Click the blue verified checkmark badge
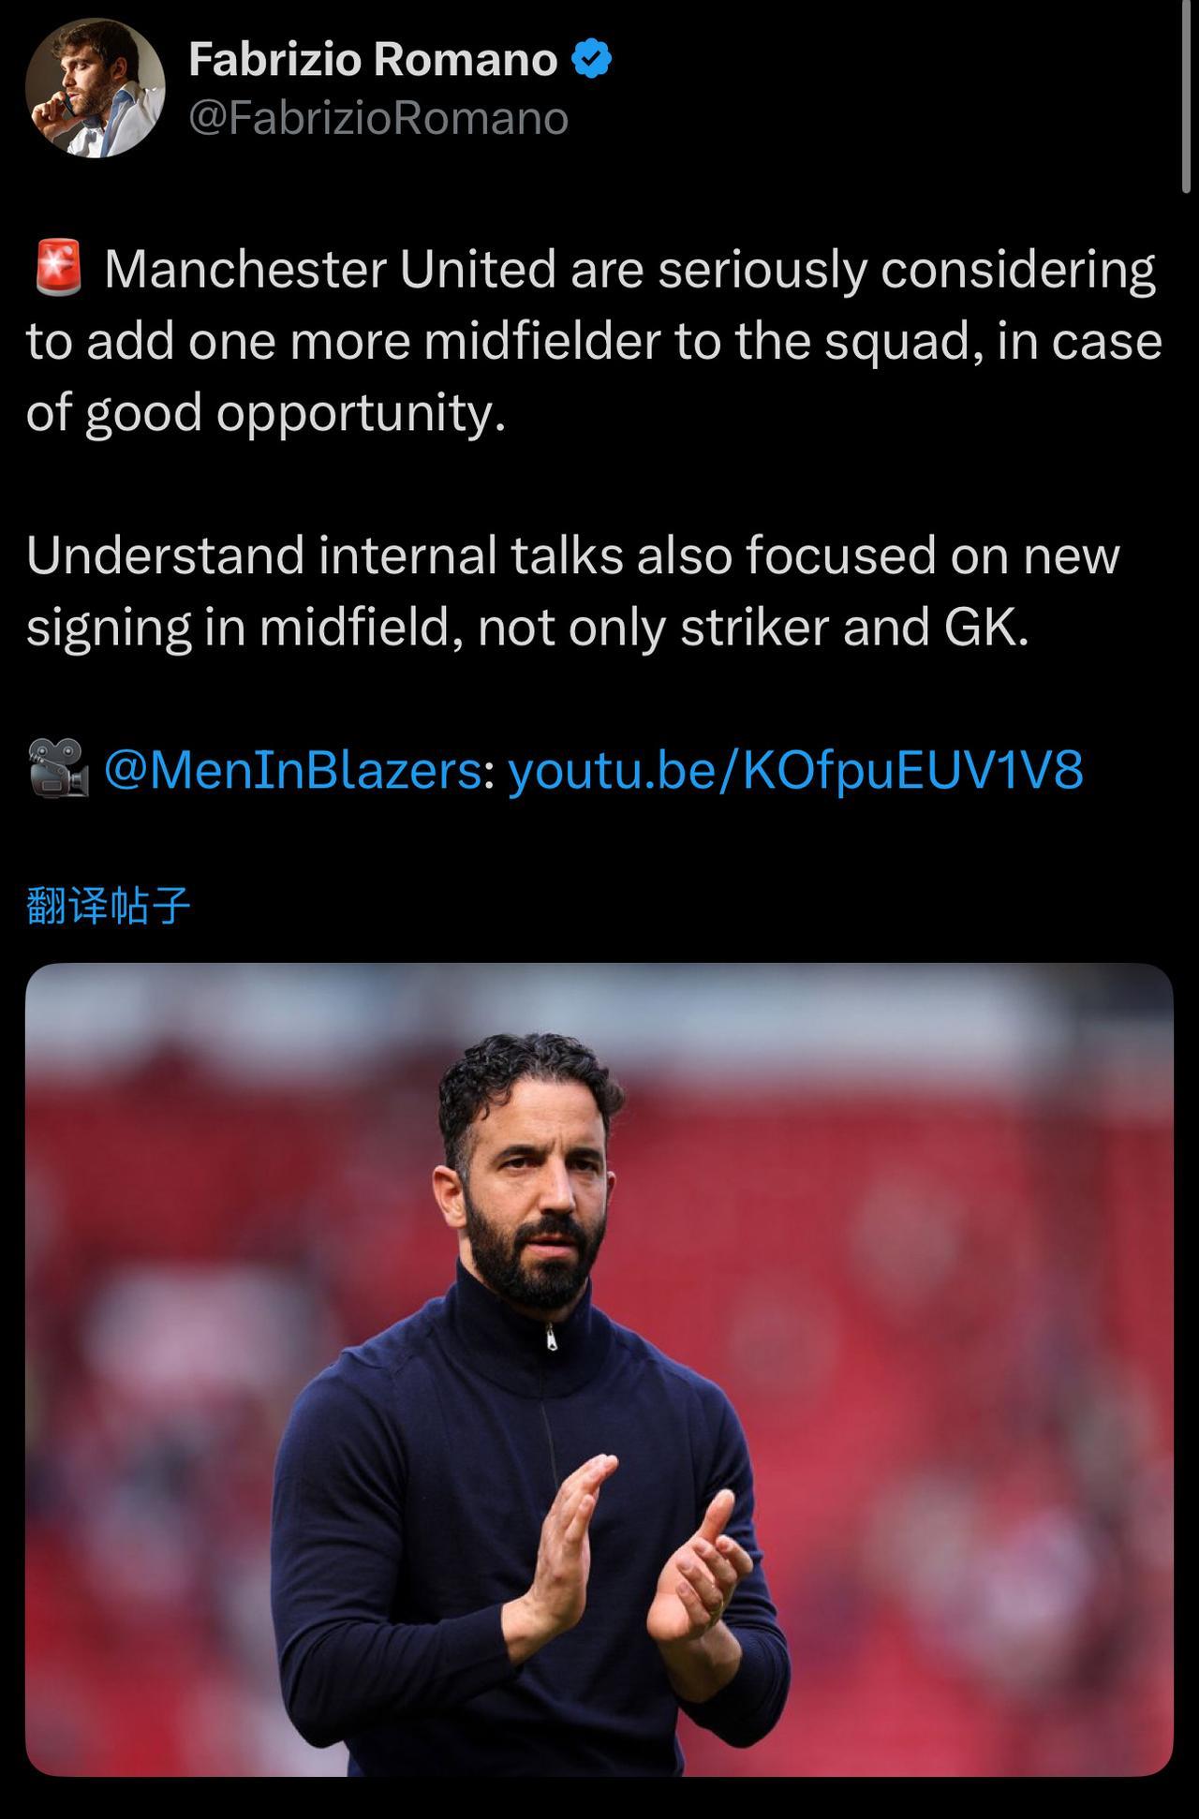1199x1819 pixels. [x=591, y=60]
